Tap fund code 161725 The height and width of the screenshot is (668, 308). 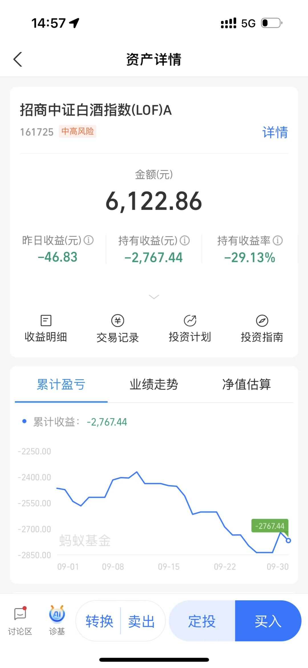click(x=37, y=132)
